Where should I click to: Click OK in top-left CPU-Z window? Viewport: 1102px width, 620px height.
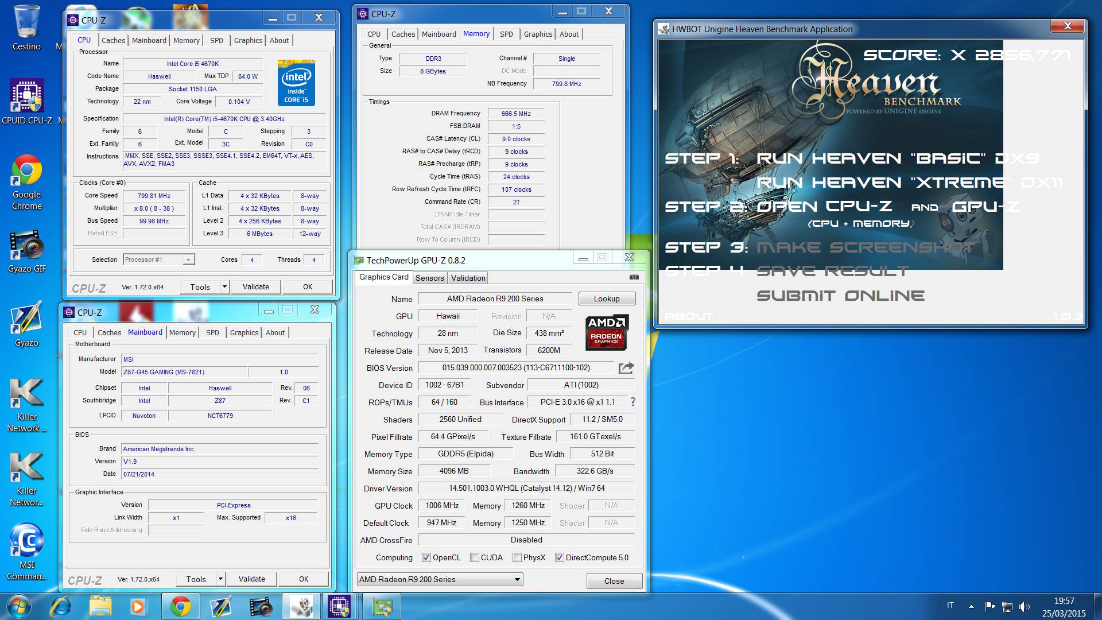308,286
